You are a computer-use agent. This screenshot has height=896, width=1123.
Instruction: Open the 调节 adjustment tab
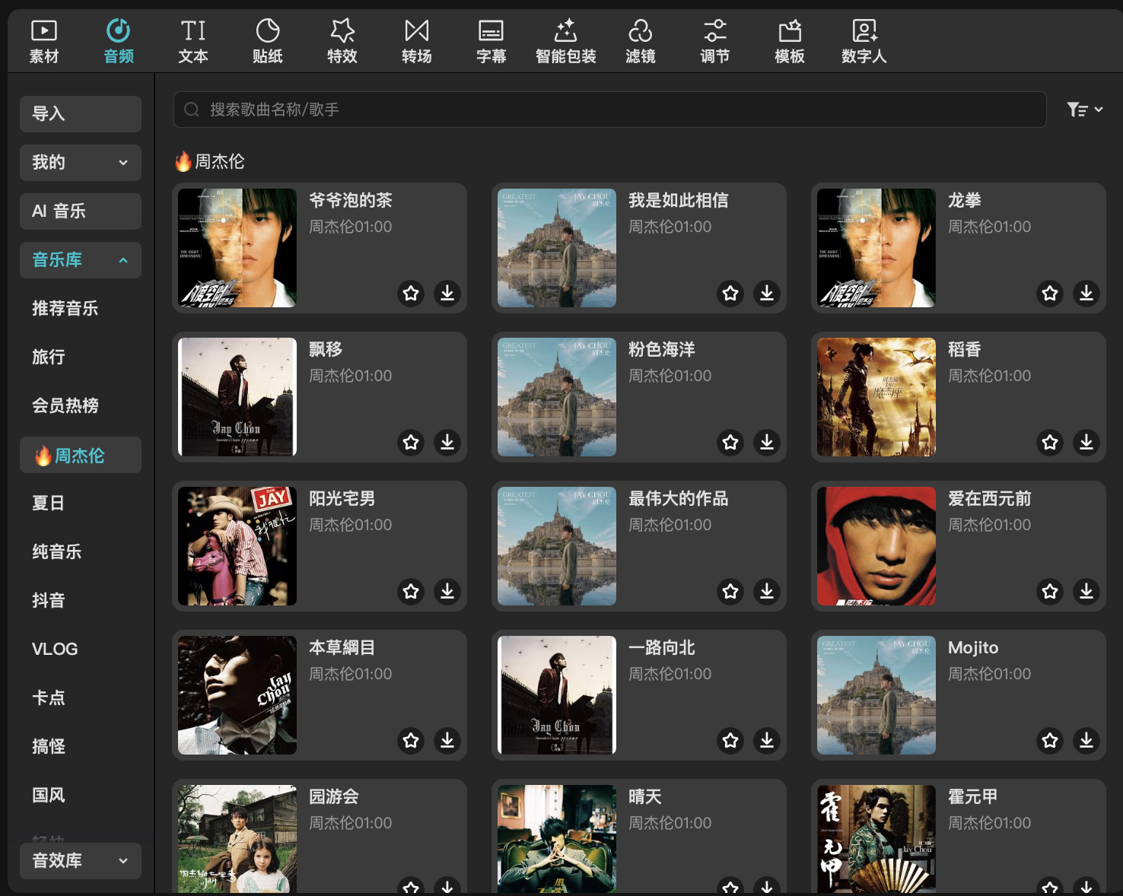715,41
